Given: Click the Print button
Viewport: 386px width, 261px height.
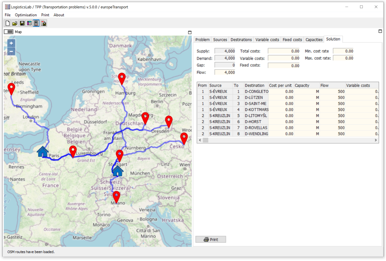Looking at the screenshot, I should click(x=211, y=240).
